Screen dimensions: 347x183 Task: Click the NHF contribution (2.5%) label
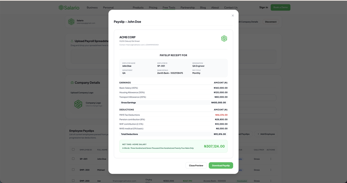click(131, 124)
